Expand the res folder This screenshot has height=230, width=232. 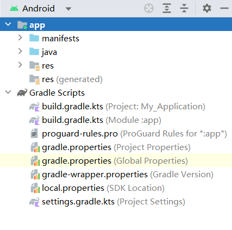coord(20,65)
